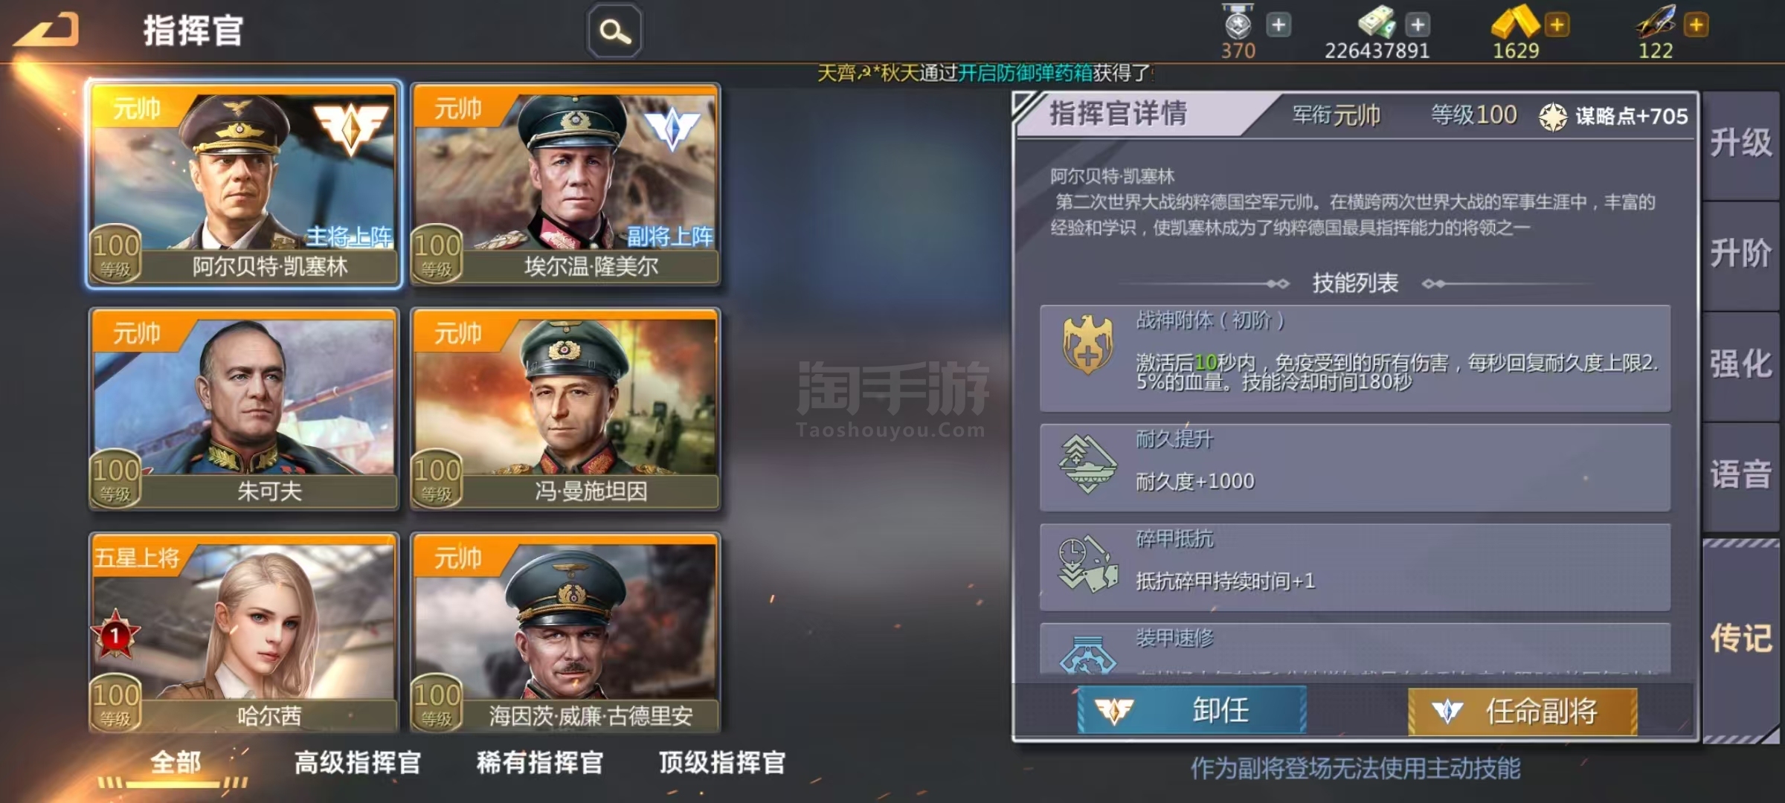Screen dimensions: 1785x803
Task: Open the 升级 side tab
Action: pyautogui.click(x=1740, y=143)
